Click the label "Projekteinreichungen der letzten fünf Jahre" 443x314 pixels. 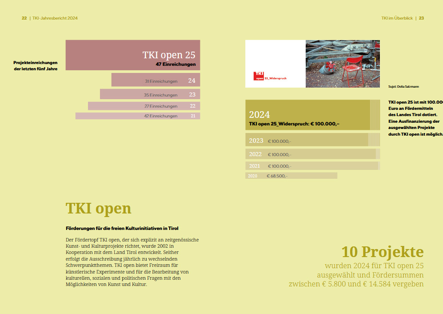[x=35, y=66]
